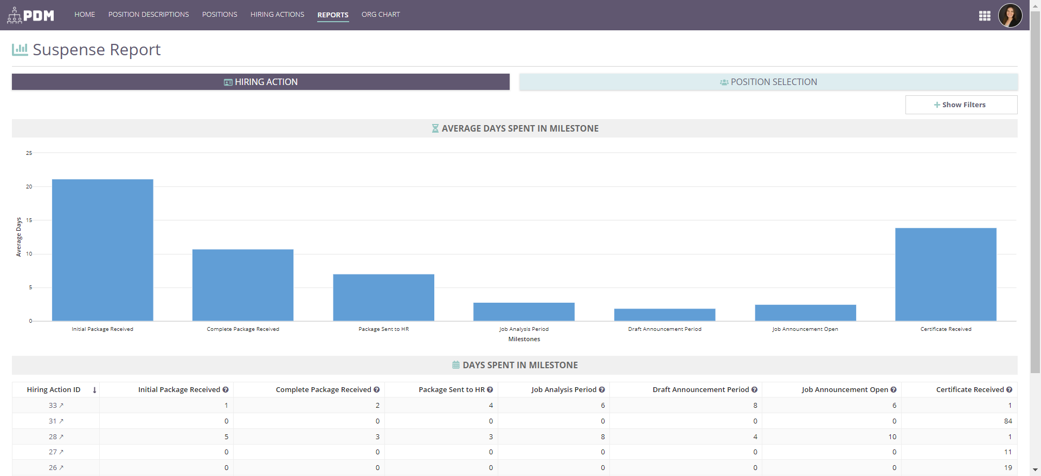Image resolution: width=1041 pixels, height=476 pixels.
Task: Click the help icon for Job Announcement Open
Action: point(893,390)
